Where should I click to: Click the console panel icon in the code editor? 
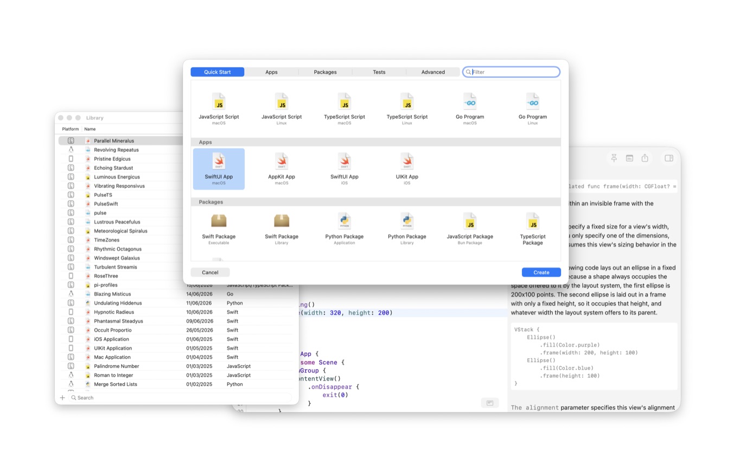pyautogui.click(x=489, y=403)
